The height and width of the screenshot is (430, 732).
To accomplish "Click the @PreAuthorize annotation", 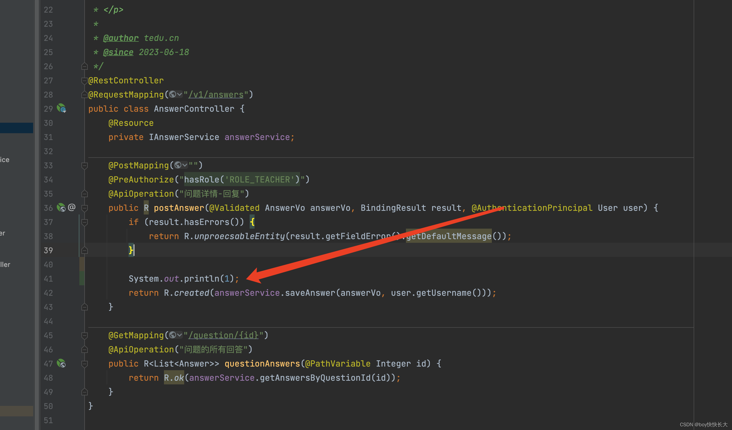I will 141,180.
